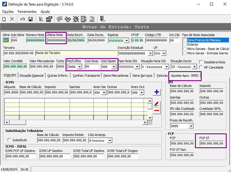Select Zona Franca de Manaus list item
Image resolution: width=231 pixels, height=172 pixels.
click(204, 40)
